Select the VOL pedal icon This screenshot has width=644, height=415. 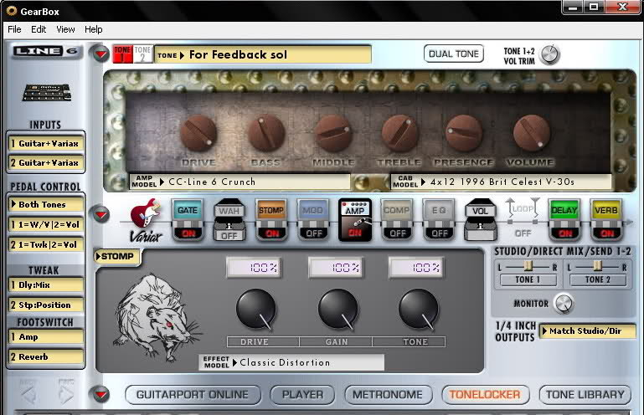point(481,213)
